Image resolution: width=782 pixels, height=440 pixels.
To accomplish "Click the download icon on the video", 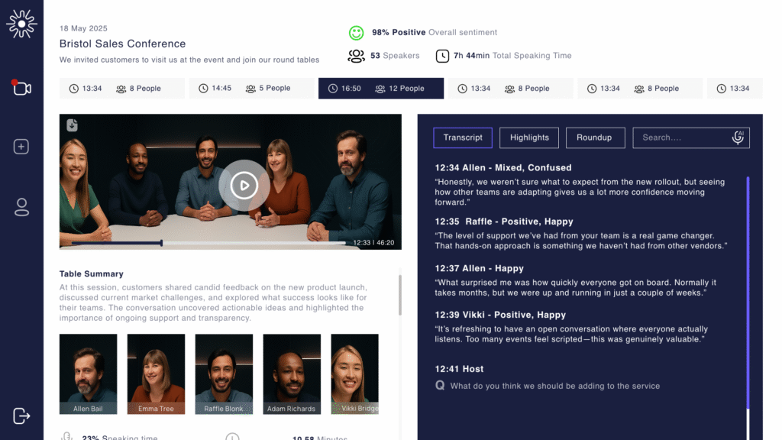I will tap(73, 125).
